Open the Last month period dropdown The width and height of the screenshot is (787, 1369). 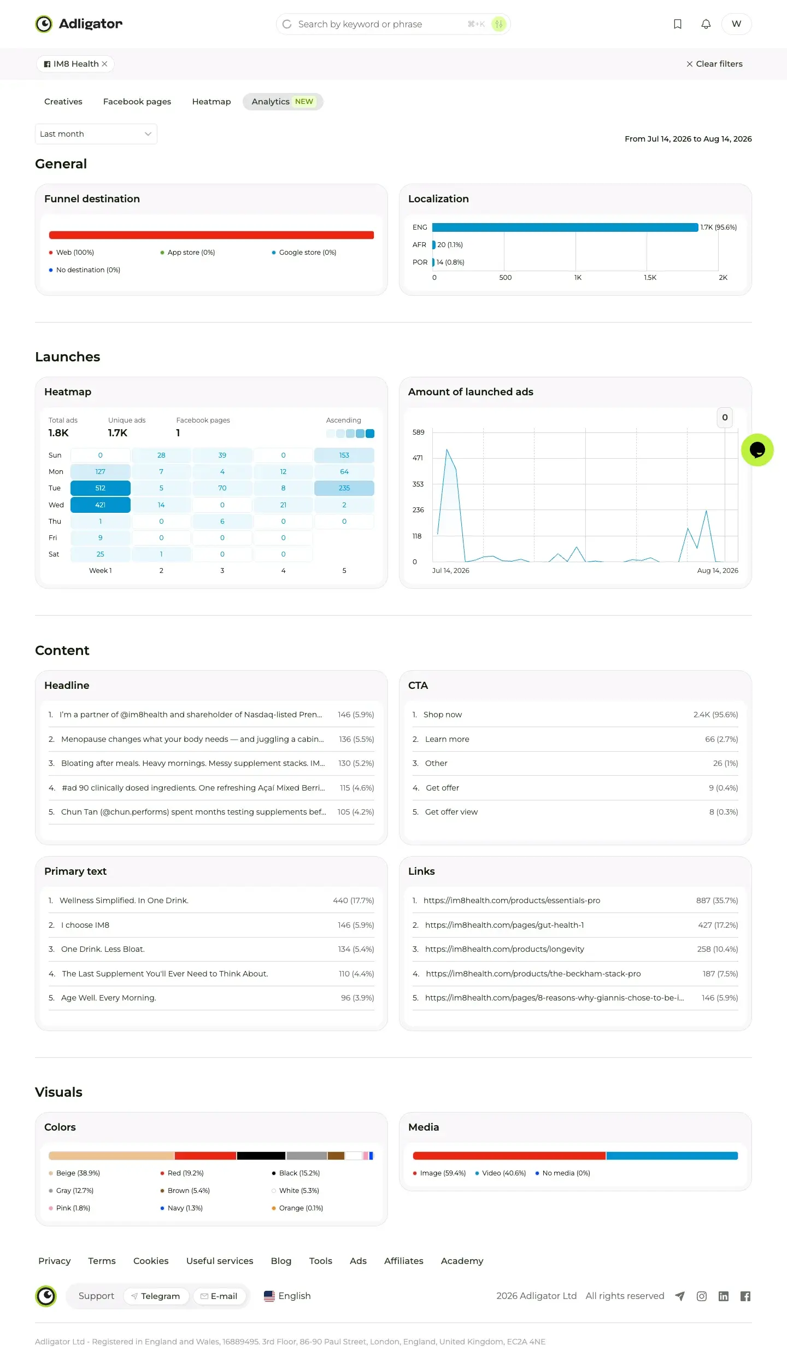click(96, 134)
